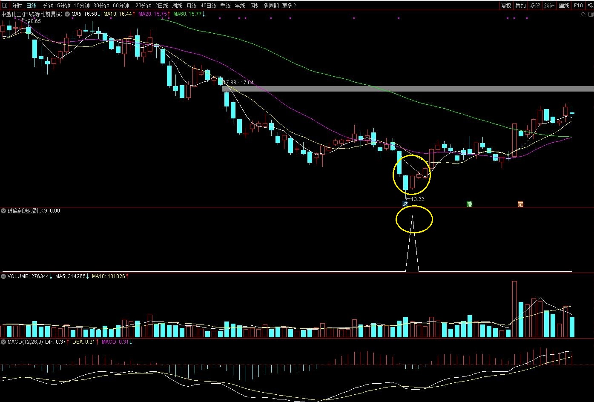Screen dimensions: 594x402
Task: Click the orange 定 event marker
Action: [520, 204]
